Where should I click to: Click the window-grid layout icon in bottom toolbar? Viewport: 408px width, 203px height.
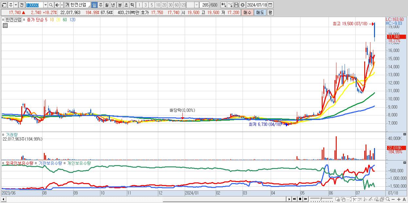[x=338, y=199]
